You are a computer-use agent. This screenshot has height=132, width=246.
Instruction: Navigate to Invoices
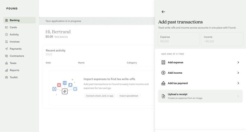click(x=19, y=42)
